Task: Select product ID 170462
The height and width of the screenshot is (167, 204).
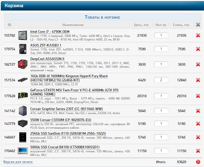Action: pyautogui.click(x=10, y=151)
